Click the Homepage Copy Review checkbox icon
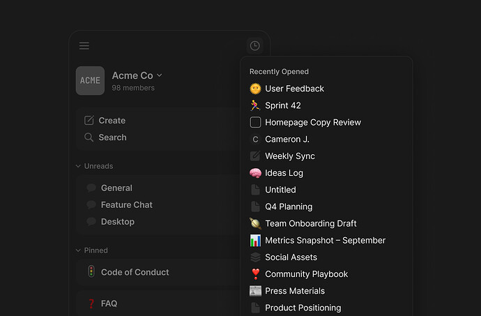The image size is (481, 316). pyautogui.click(x=255, y=123)
